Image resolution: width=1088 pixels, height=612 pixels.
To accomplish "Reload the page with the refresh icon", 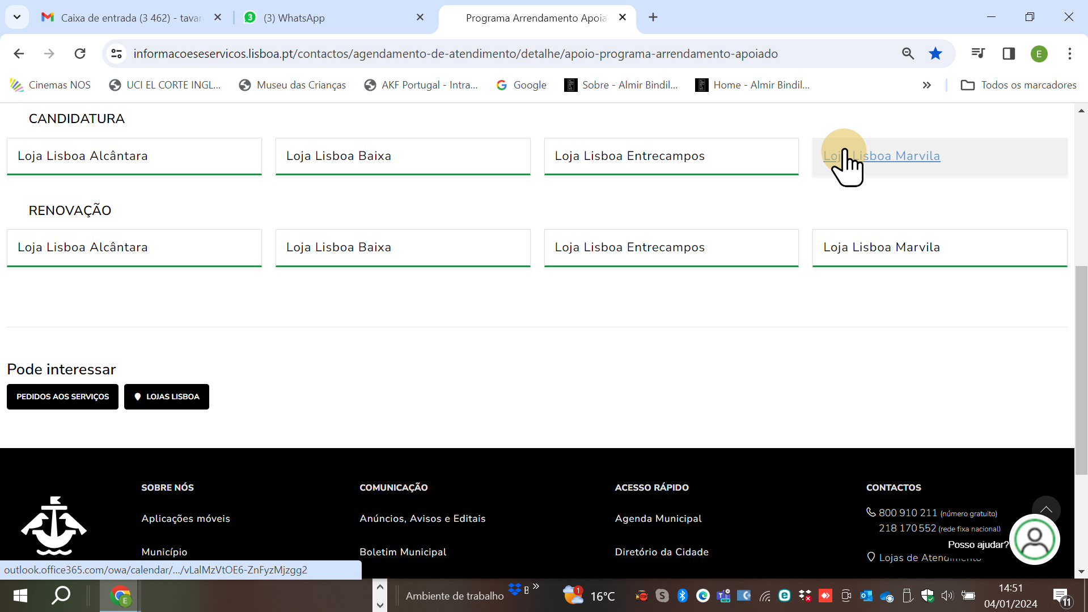I will click(x=80, y=53).
